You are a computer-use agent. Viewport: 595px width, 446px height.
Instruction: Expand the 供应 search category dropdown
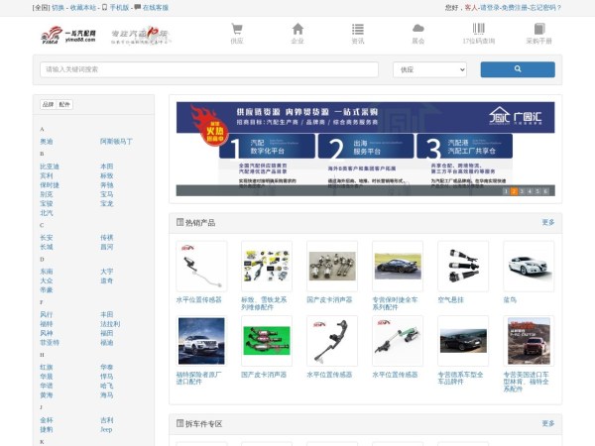(x=429, y=70)
